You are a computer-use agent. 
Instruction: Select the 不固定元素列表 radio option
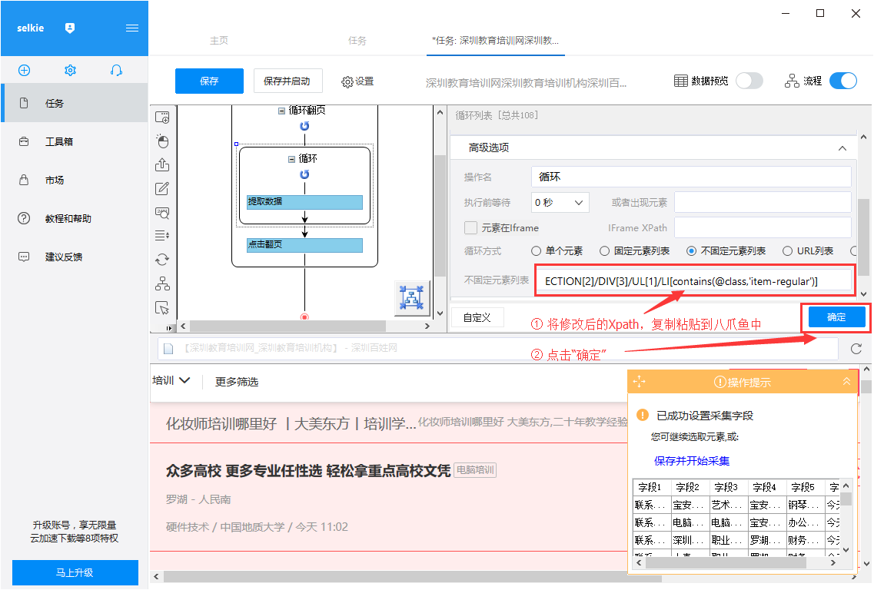coord(691,251)
